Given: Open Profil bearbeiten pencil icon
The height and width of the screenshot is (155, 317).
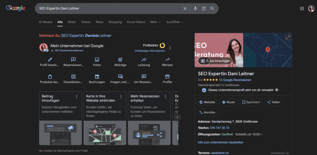Looking at the screenshot, I should [50, 60].
